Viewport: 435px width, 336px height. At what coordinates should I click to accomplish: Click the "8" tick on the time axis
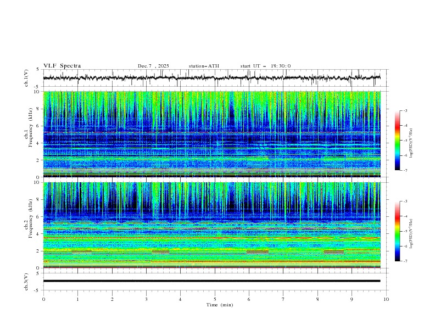pos(317,299)
